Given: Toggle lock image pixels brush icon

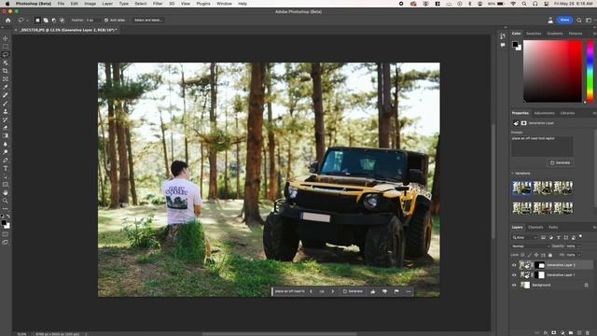Looking at the screenshot, I should click(x=529, y=255).
